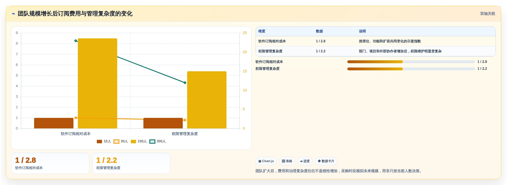Toggle the 10人 legend swatch
Viewport: 507px width, 185px height.
pos(99,142)
